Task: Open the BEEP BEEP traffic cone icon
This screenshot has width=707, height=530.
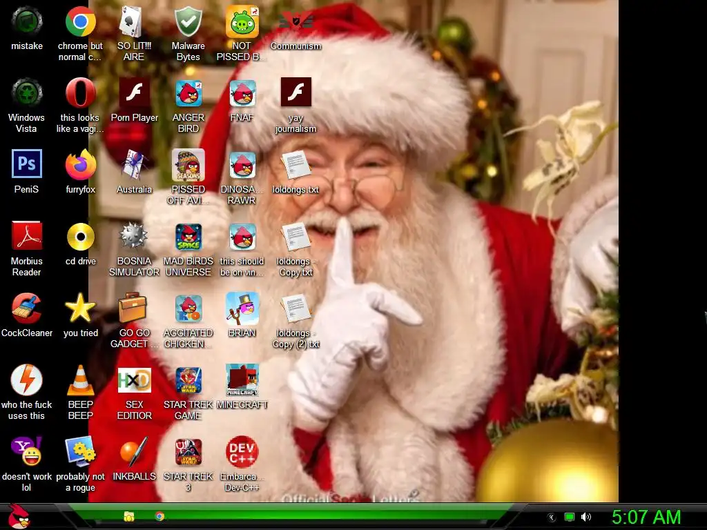Action: [x=80, y=380]
